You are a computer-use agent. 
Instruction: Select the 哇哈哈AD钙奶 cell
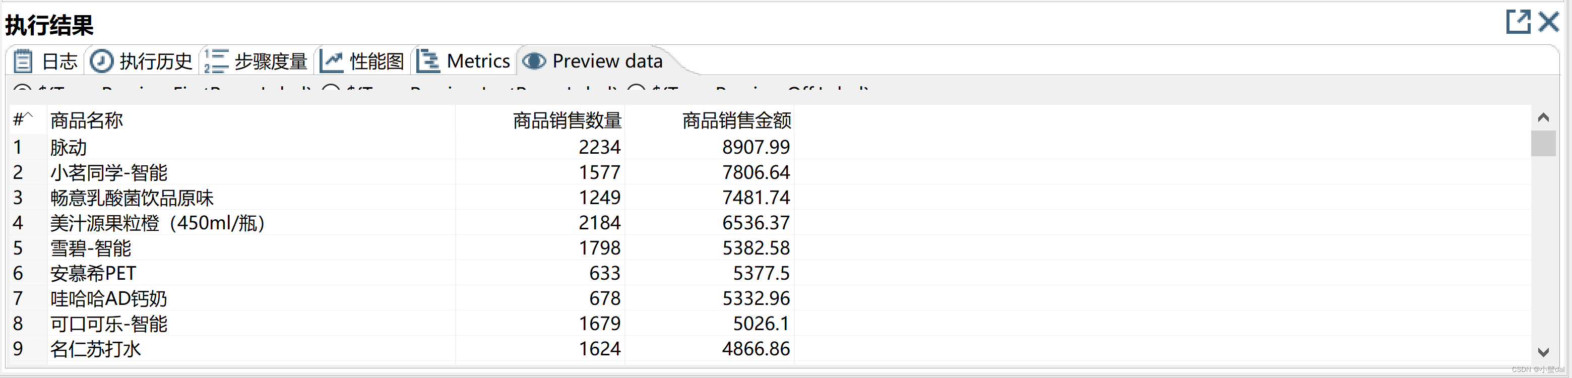(109, 298)
